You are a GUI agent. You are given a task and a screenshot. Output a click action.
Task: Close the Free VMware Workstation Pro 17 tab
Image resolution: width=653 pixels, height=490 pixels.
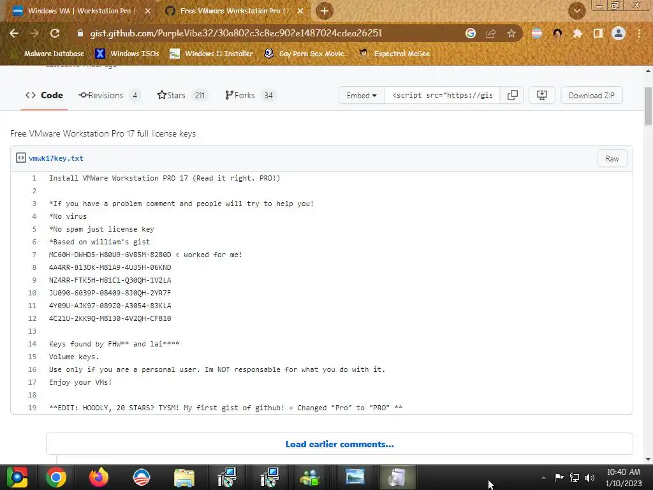pos(301,11)
